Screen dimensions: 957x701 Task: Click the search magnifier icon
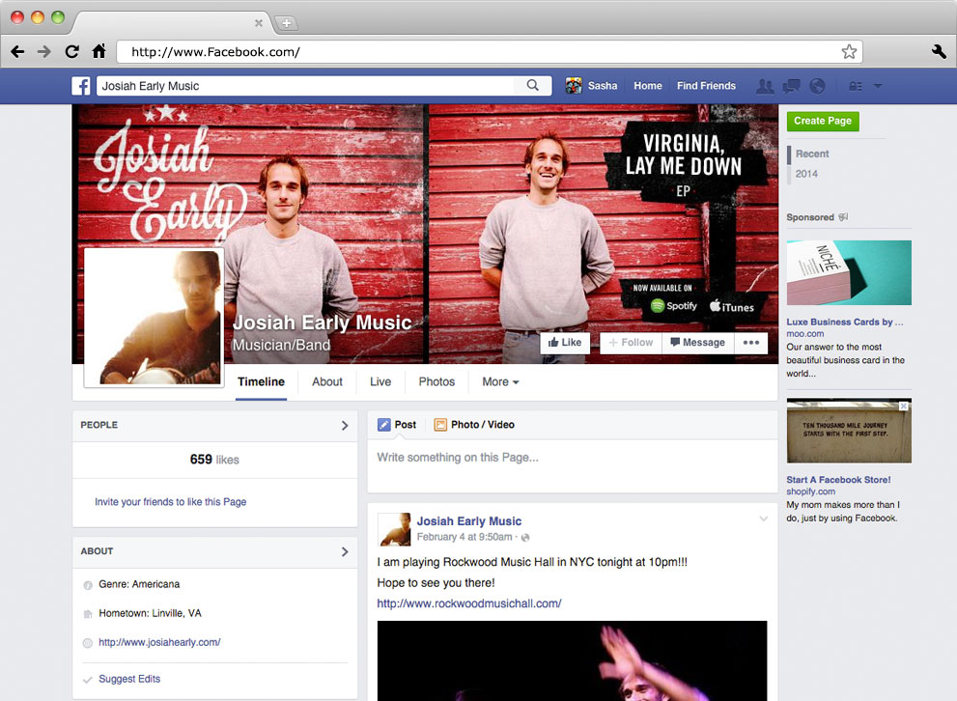point(532,86)
